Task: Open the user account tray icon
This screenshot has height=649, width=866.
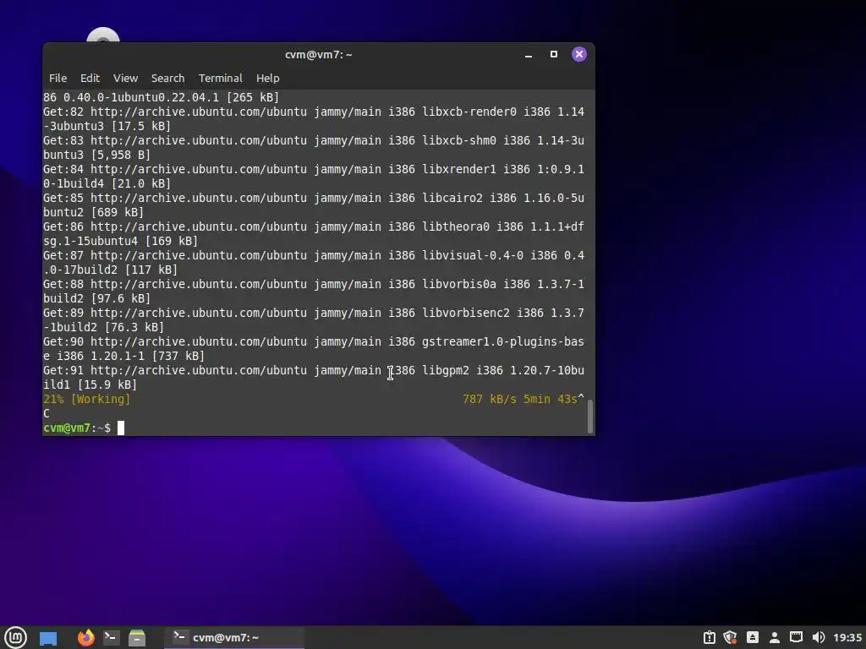Action: (775, 637)
